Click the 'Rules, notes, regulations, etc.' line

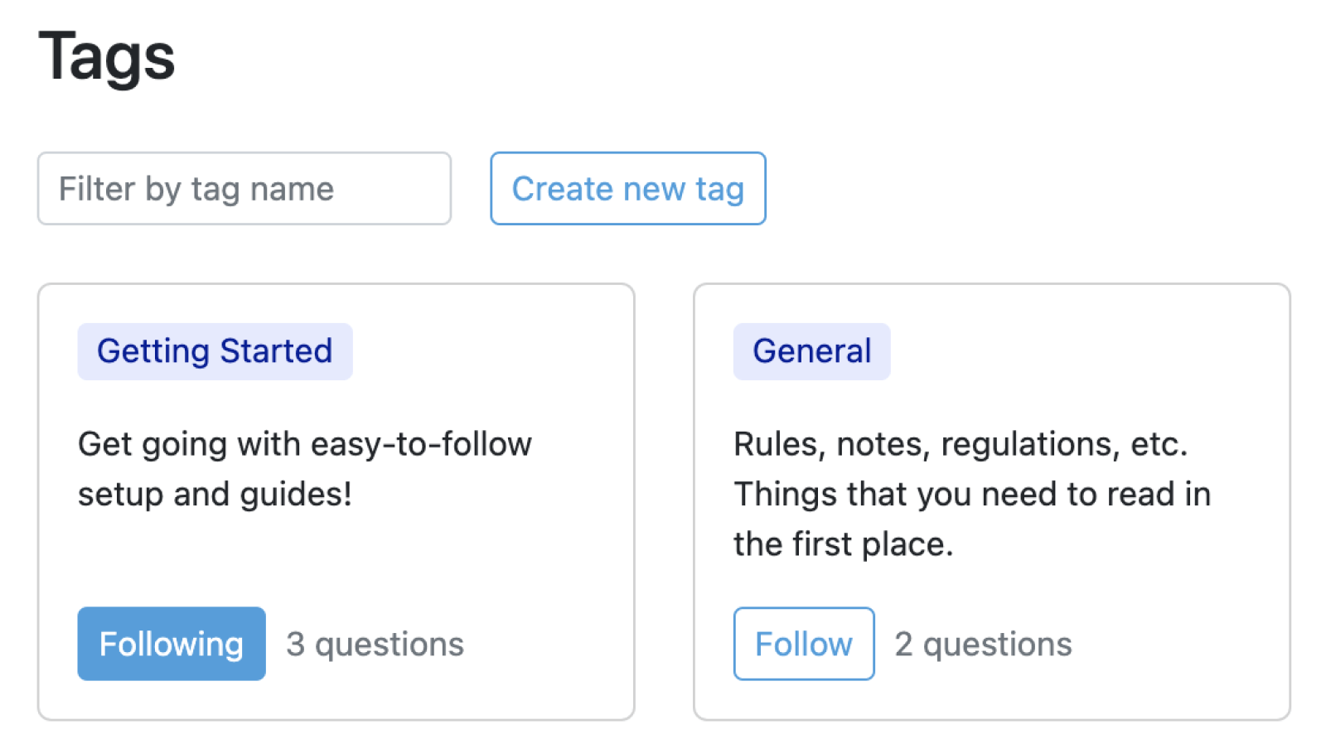pyautogui.click(x=961, y=444)
